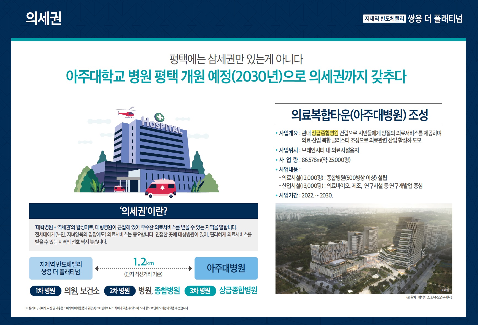
Task: Click '의원, 보건소' text
Action: click(82, 291)
